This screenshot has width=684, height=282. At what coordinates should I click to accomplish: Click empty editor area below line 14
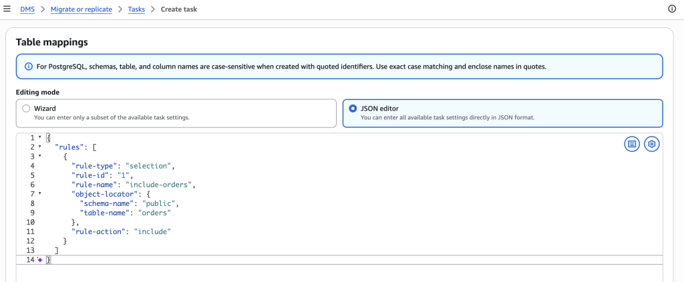339,273
